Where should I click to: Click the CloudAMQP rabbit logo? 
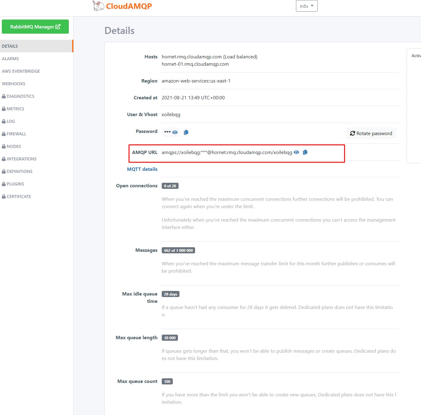tap(98, 6)
